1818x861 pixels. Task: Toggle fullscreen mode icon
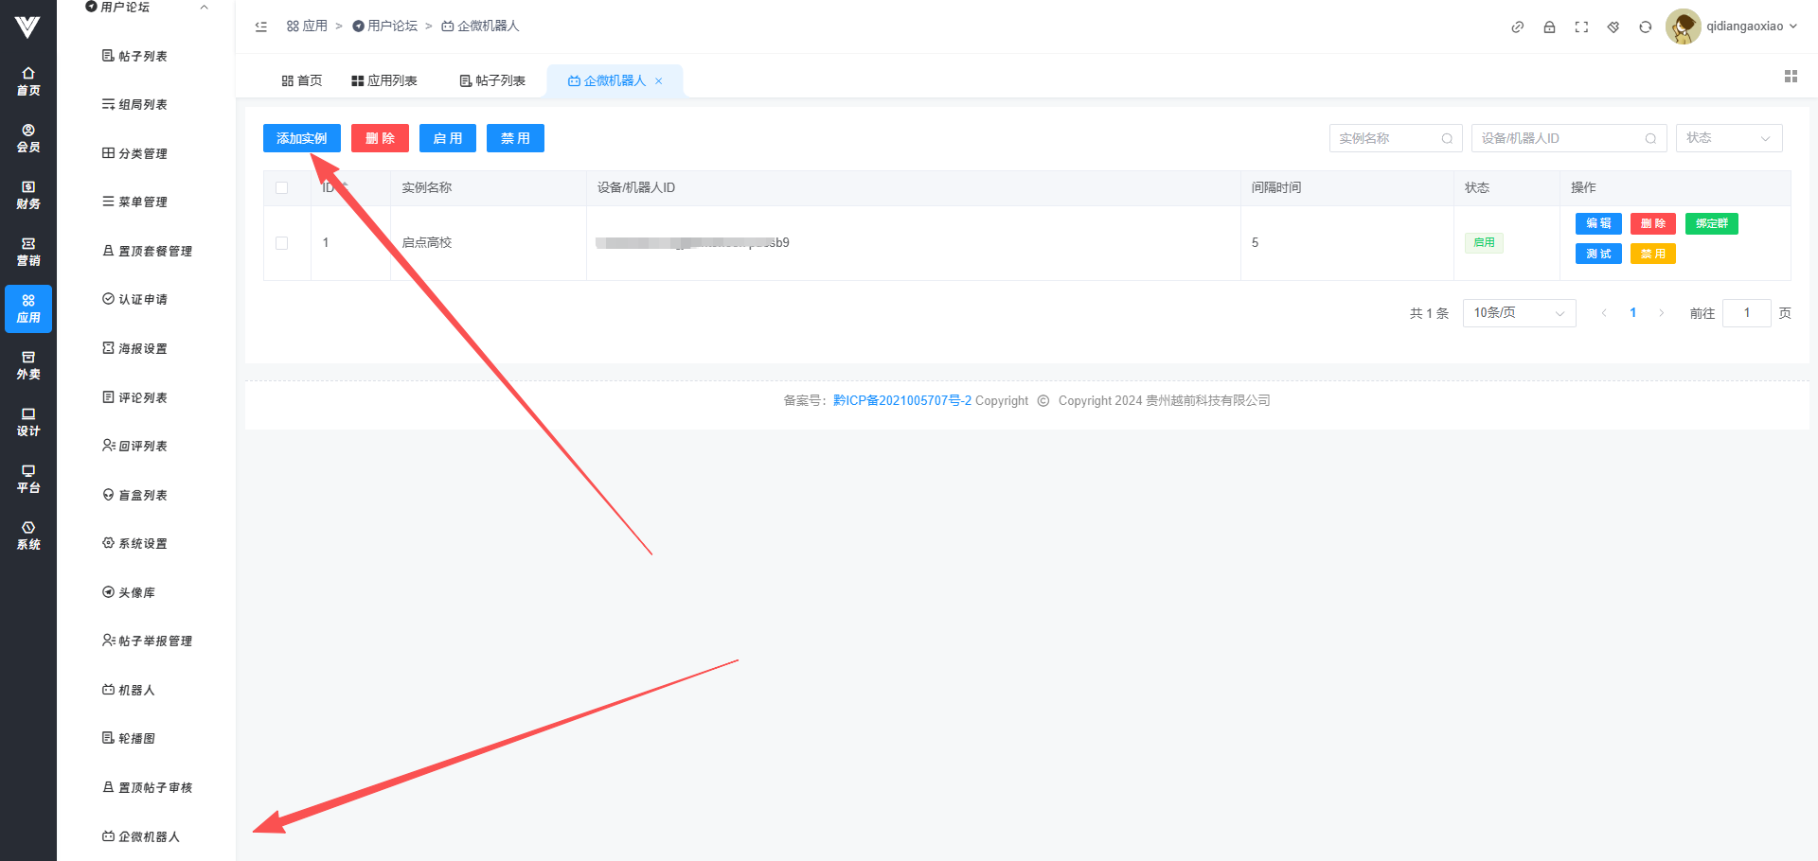coord(1581,26)
